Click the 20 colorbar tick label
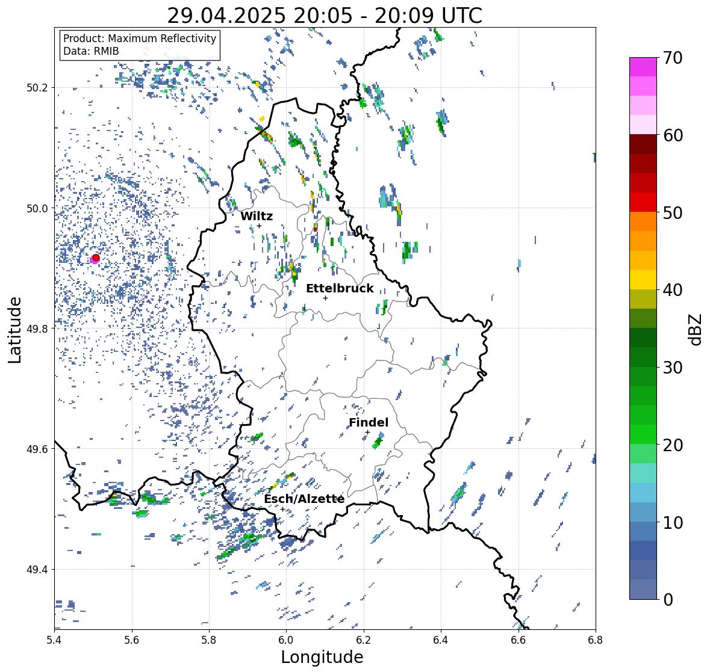 (673, 445)
